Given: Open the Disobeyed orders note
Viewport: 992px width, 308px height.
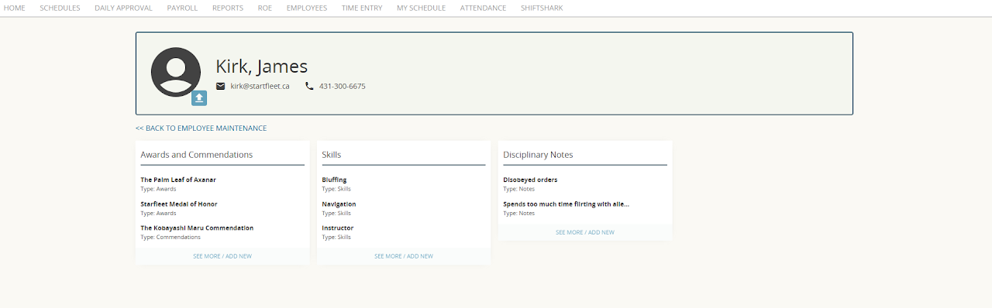Looking at the screenshot, I should [x=530, y=180].
